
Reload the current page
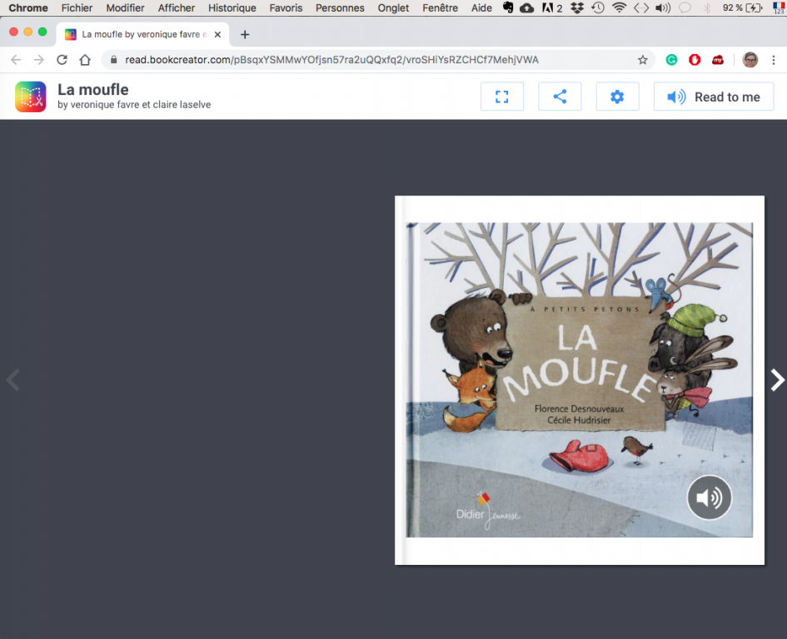pos(62,60)
